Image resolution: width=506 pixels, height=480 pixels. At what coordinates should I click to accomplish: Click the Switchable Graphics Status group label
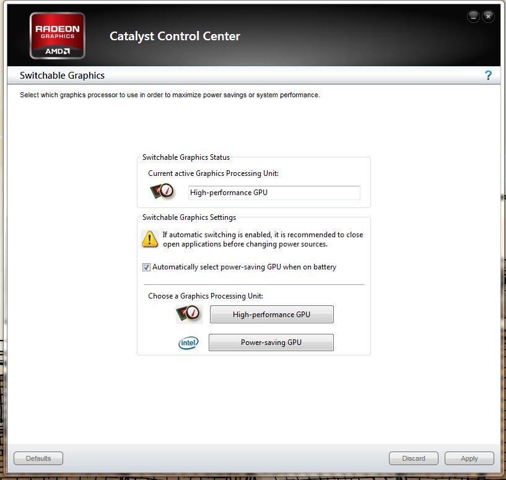(186, 157)
